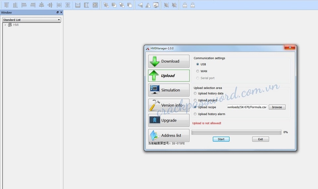Open the Simulation section

(169, 90)
